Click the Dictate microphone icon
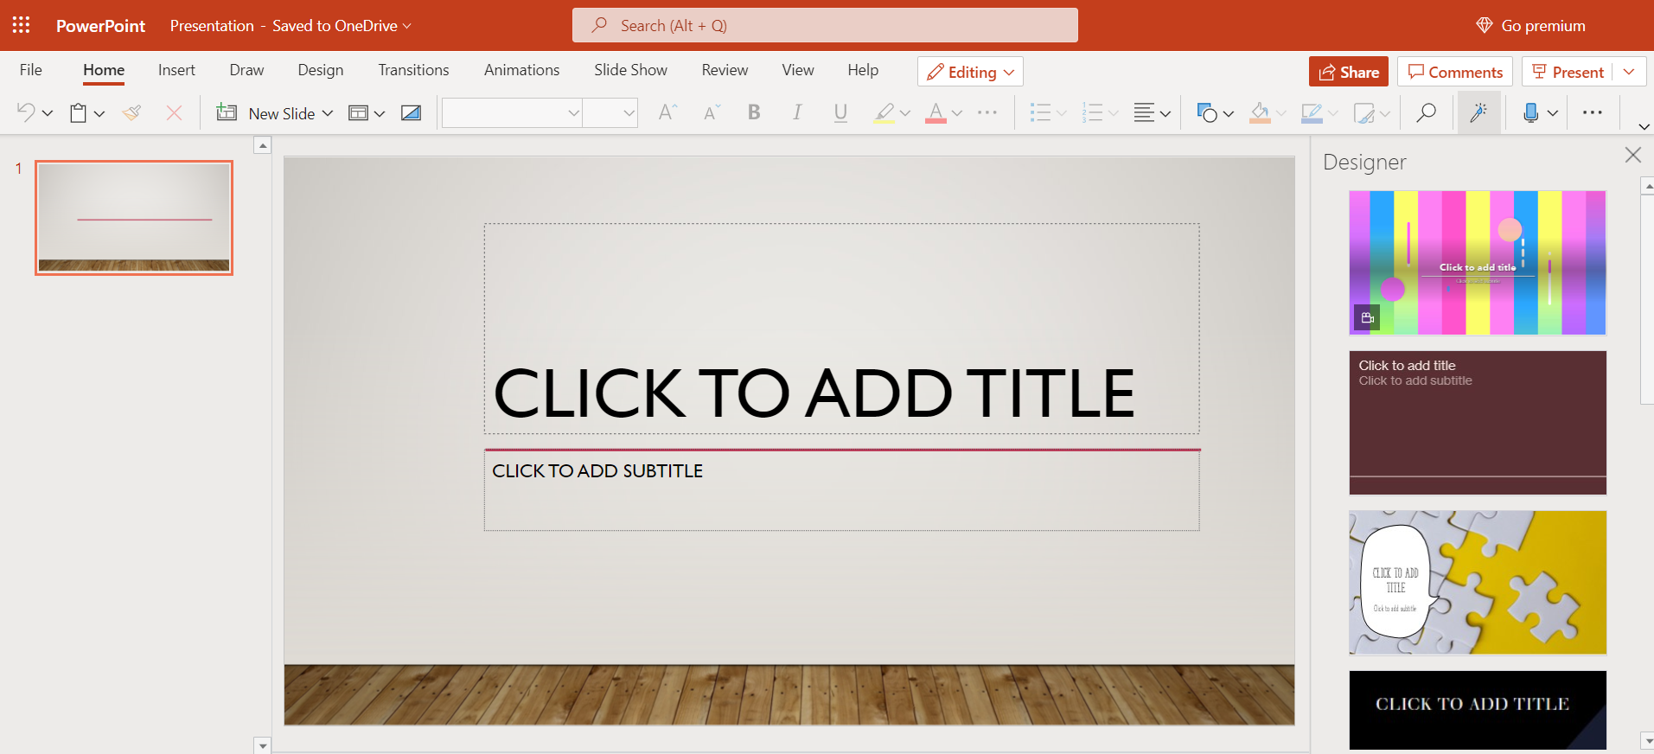Image resolution: width=1654 pixels, height=754 pixels. click(1530, 112)
